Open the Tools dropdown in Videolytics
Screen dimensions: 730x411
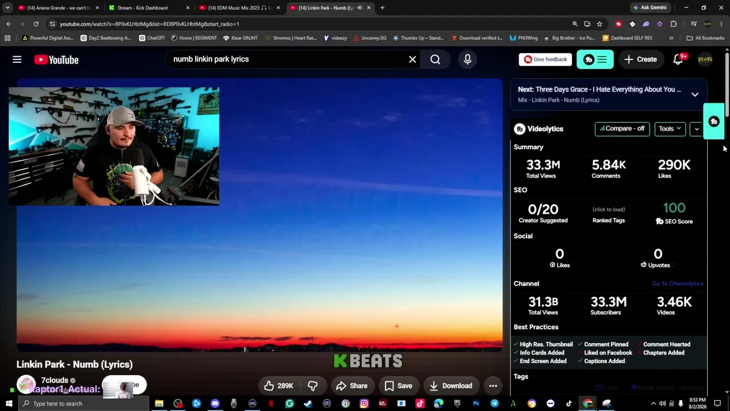670,129
